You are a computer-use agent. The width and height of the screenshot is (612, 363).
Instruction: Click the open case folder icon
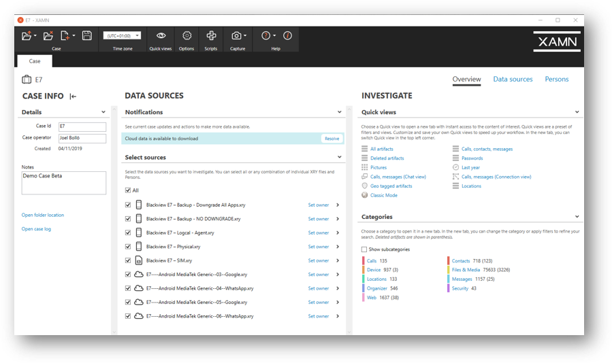(27, 36)
